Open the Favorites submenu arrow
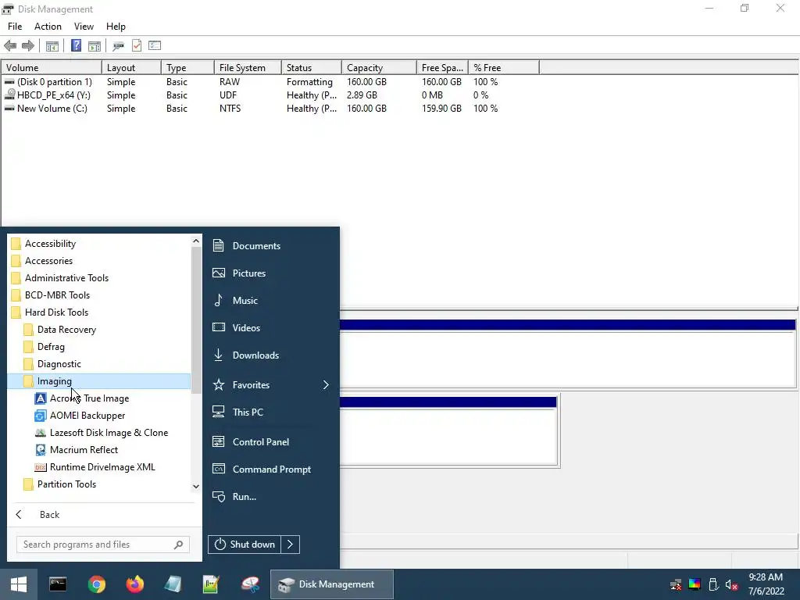The height and width of the screenshot is (600, 800). click(326, 385)
